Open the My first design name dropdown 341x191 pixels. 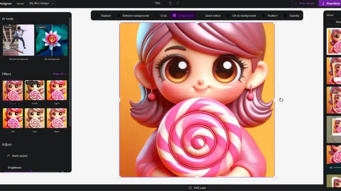(41, 3)
